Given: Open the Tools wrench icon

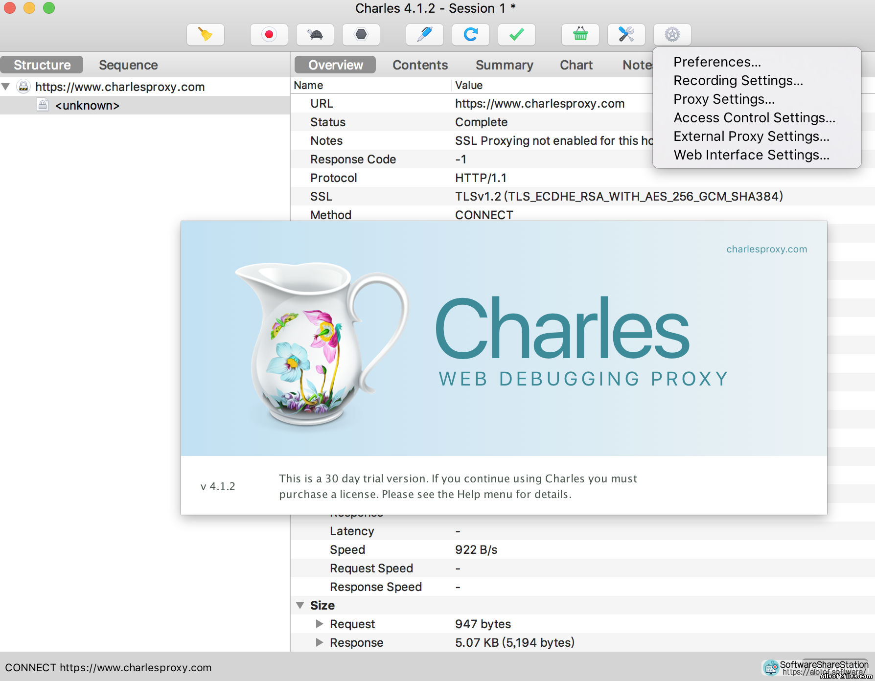Looking at the screenshot, I should tap(626, 35).
